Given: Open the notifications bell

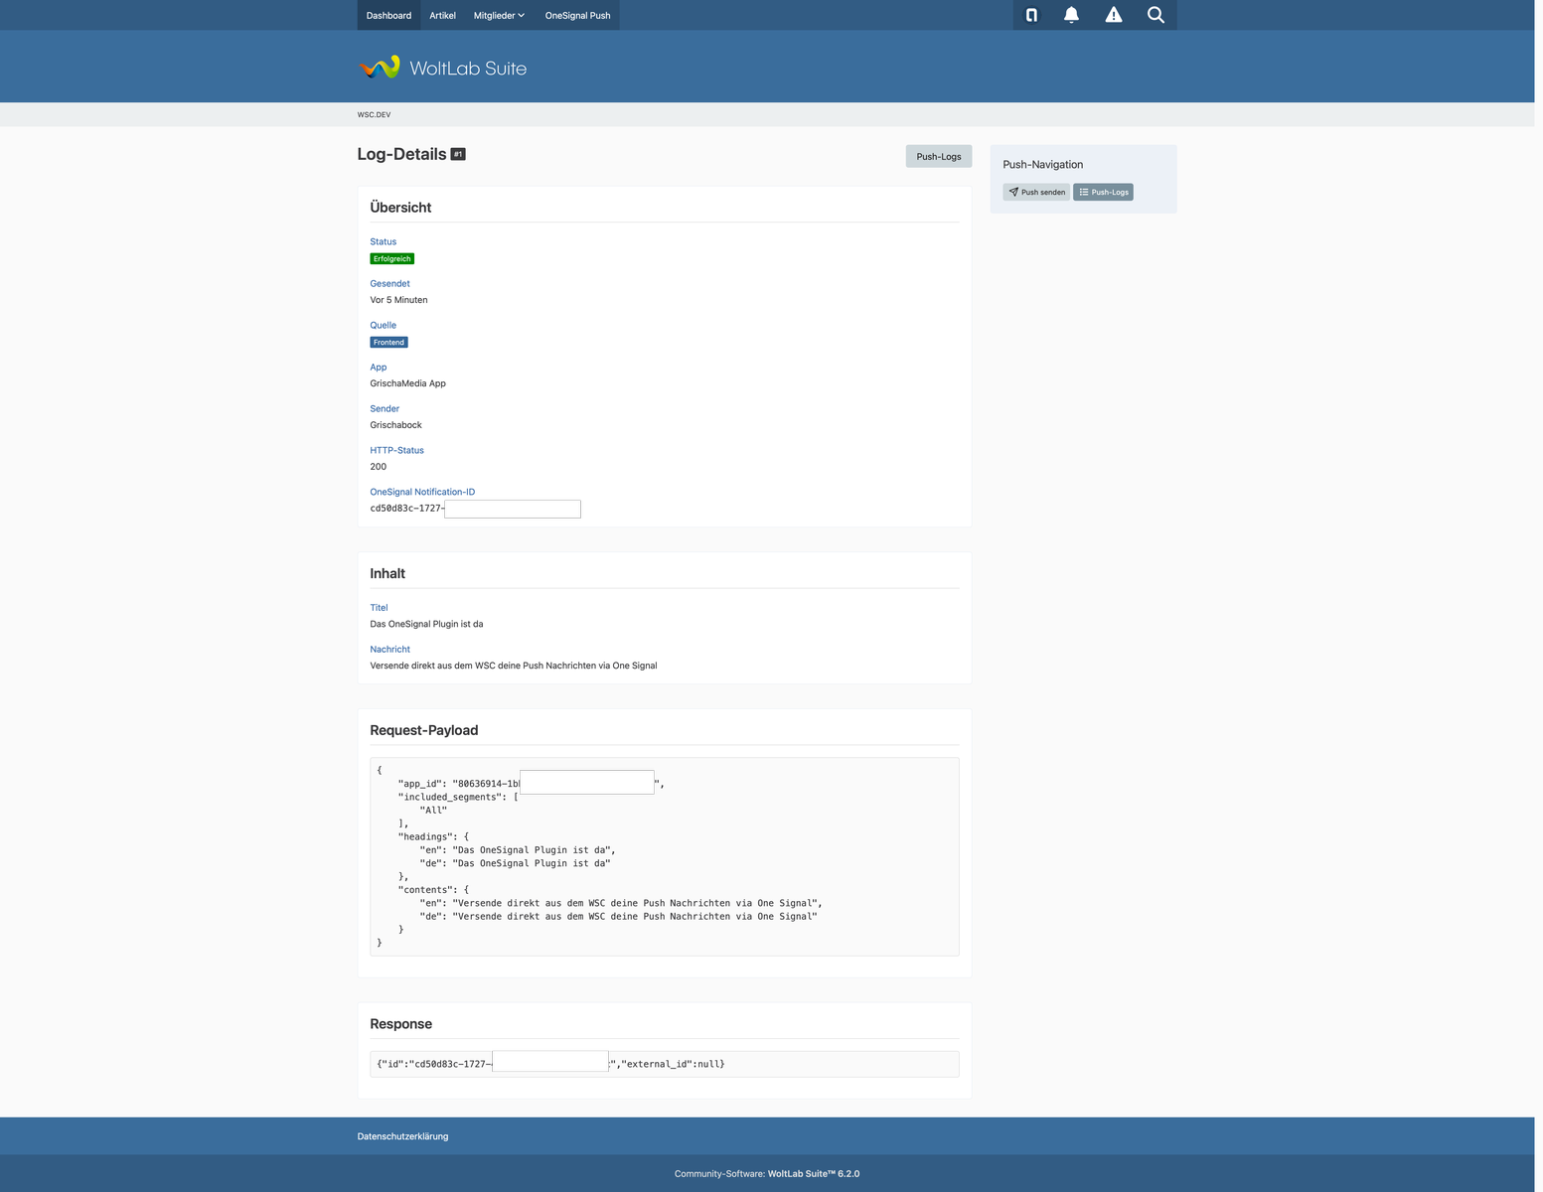Looking at the screenshot, I should coord(1071,15).
